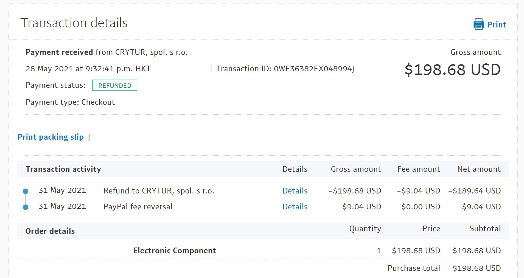Click the Transaction details heading
Image resolution: width=524 pixels, height=278 pixels.
[x=74, y=23]
